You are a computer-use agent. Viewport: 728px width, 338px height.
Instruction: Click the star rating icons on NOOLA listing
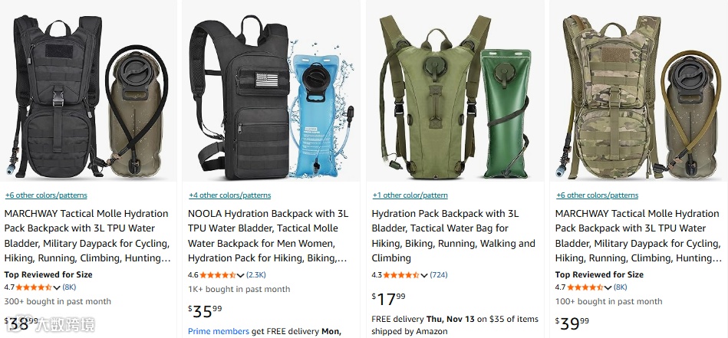coord(218,275)
